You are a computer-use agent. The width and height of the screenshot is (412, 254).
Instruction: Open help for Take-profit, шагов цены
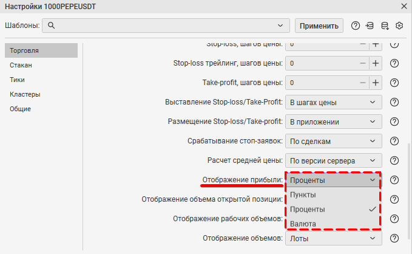pyautogui.click(x=394, y=83)
